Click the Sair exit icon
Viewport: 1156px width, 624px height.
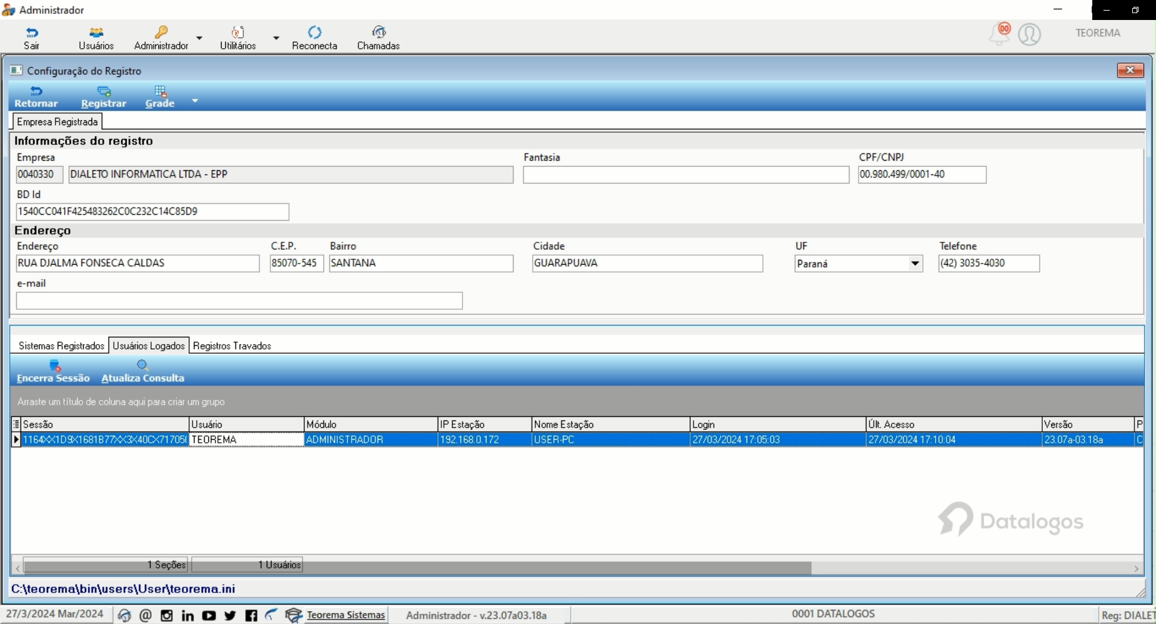pyautogui.click(x=32, y=32)
